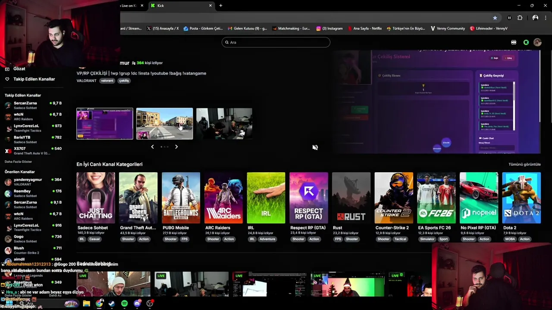Open File Explorer from the taskbar
This screenshot has height=310, width=552.
86,304
